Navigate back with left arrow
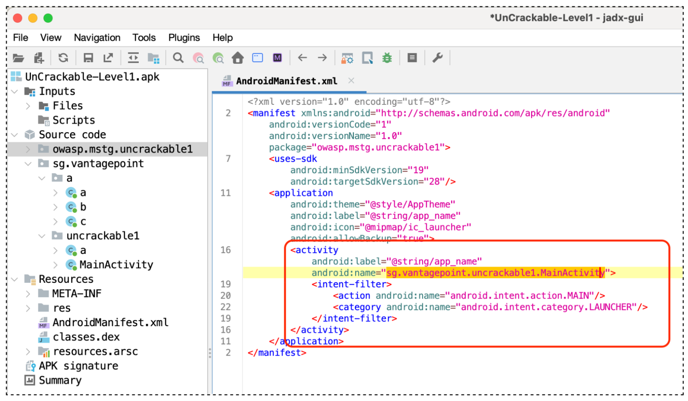 [302, 58]
